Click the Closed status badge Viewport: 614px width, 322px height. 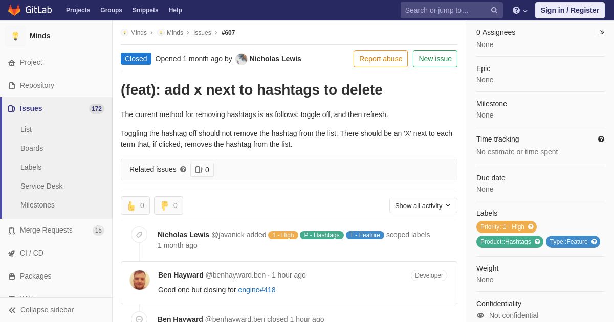(136, 59)
